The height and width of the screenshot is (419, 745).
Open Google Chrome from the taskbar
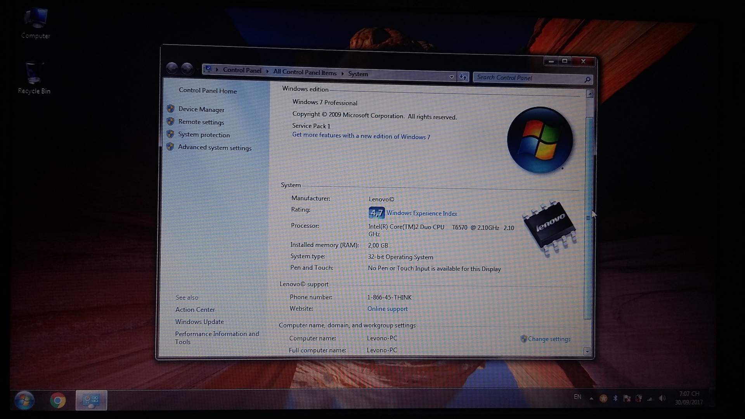[58, 400]
